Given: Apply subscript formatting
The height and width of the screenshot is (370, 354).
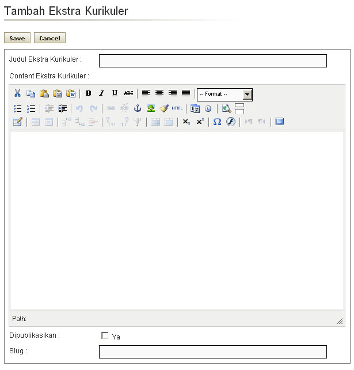Looking at the screenshot, I should point(186,122).
